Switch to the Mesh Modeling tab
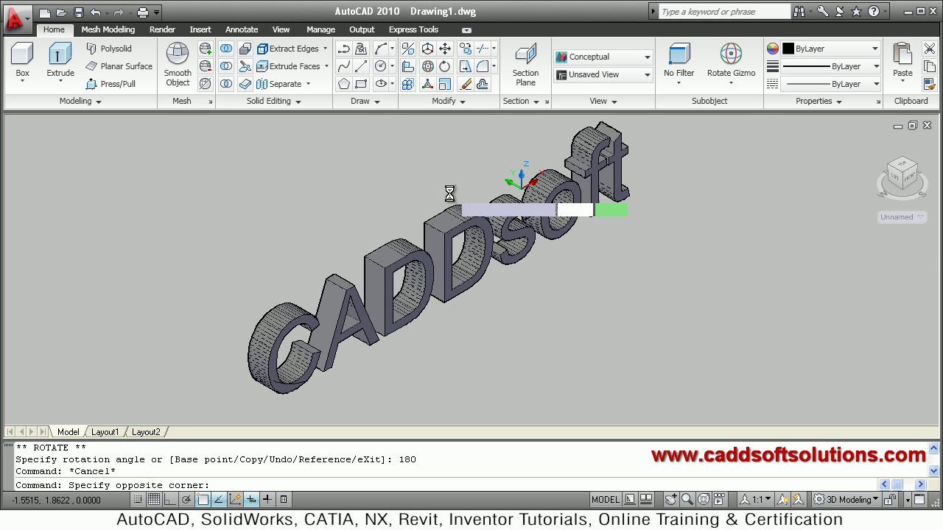Screen dimensions: 943x530 (108, 29)
